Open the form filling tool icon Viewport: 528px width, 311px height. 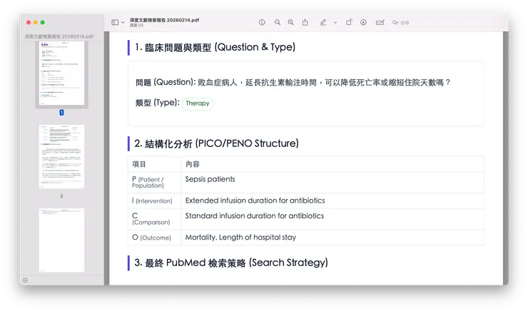tap(380, 23)
